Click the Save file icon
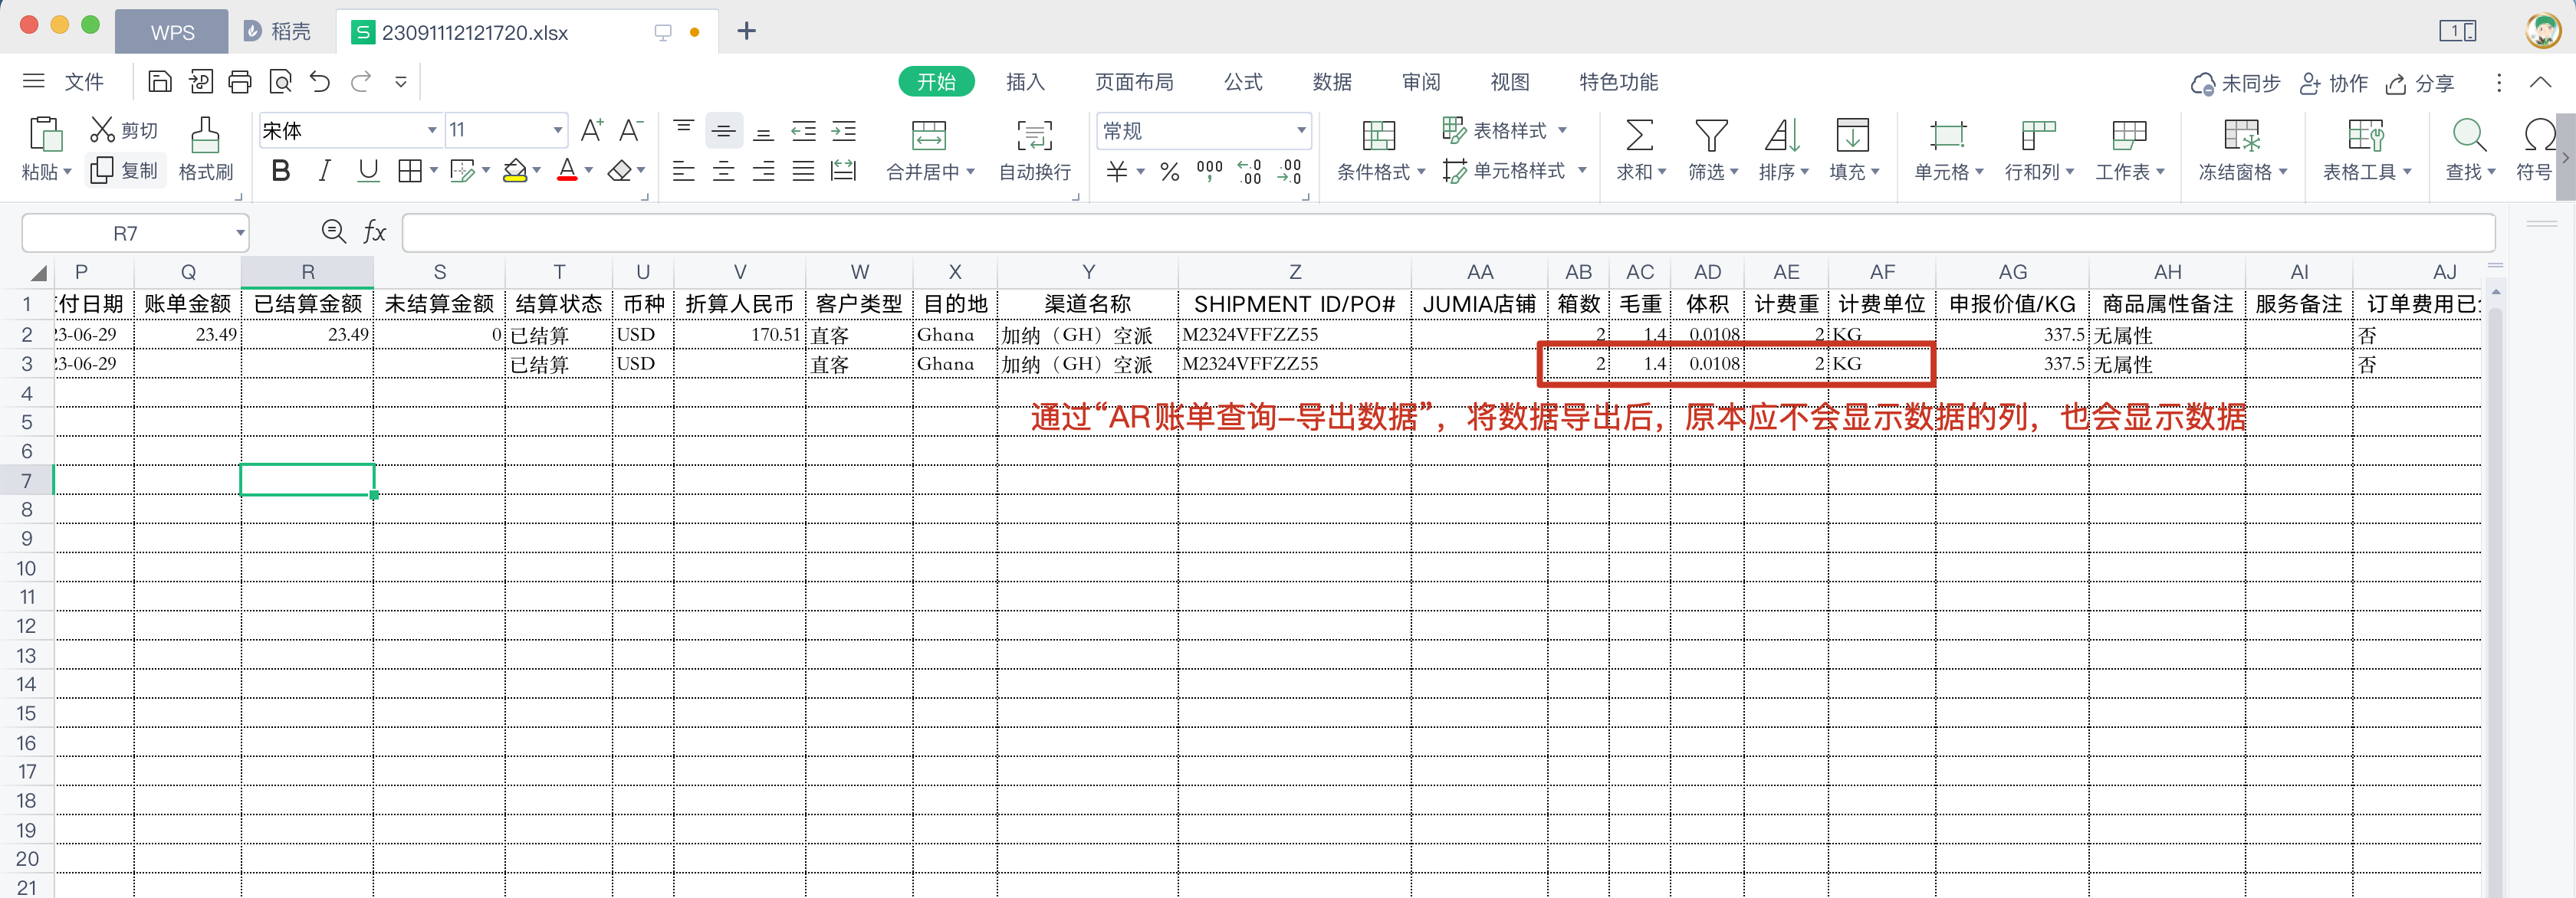The width and height of the screenshot is (2576, 898). tap(159, 82)
